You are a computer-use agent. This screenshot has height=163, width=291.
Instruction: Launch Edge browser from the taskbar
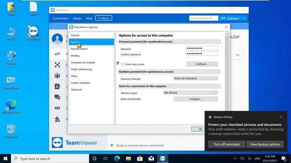117,158
